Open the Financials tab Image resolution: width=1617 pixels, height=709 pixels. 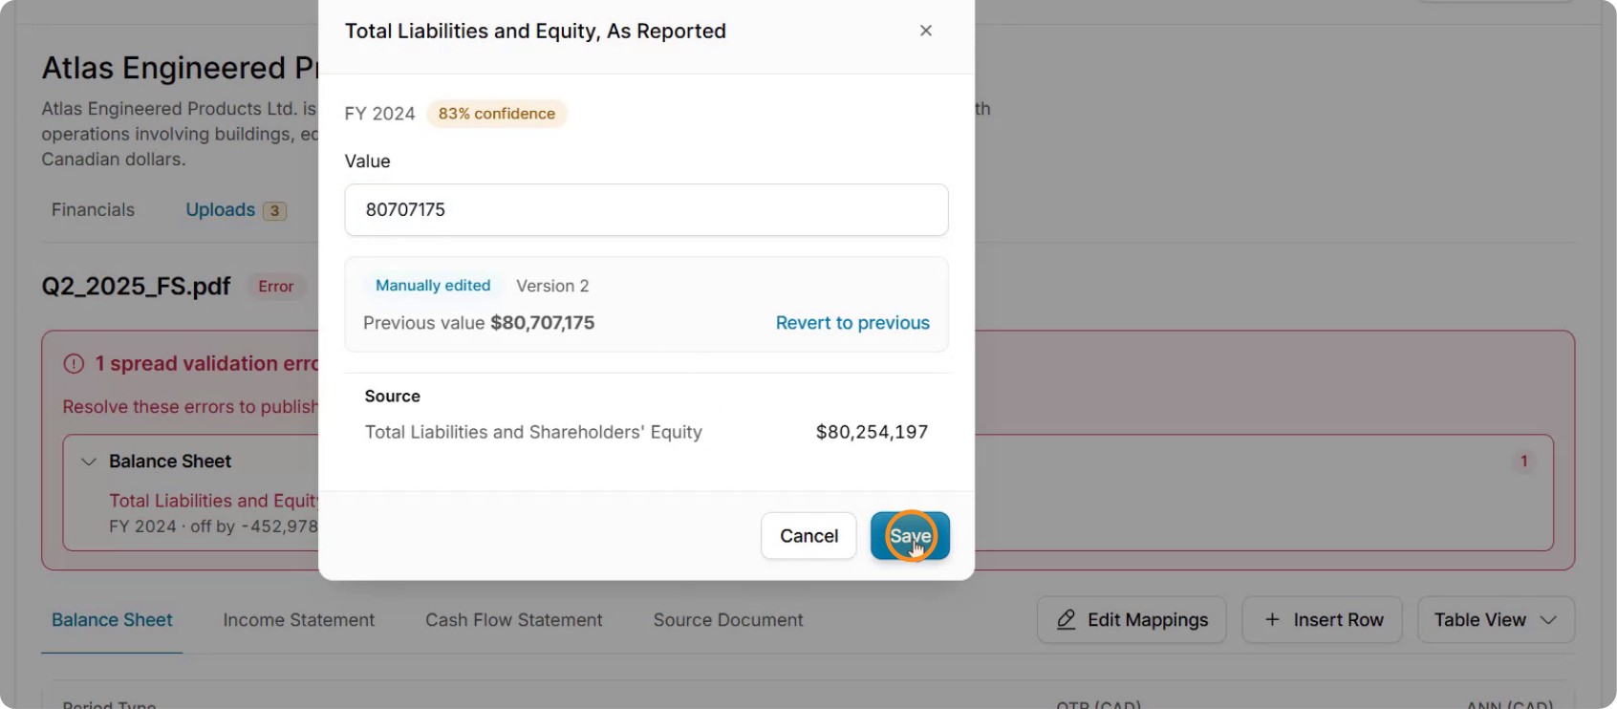pyautogui.click(x=93, y=209)
